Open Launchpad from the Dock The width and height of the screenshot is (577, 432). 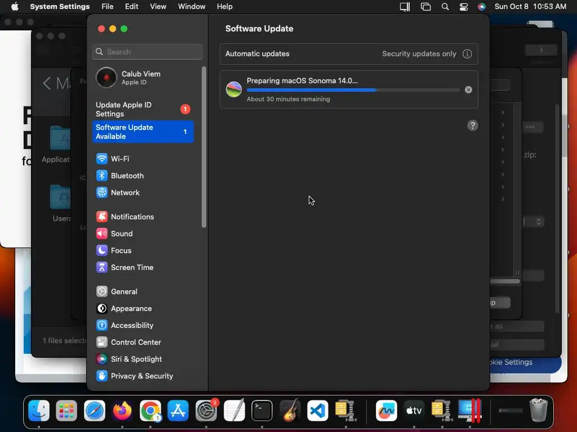pyautogui.click(x=66, y=410)
